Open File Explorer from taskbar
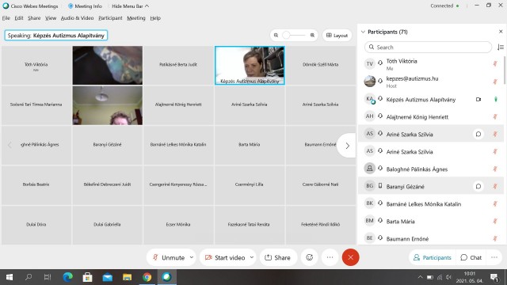The width and height of the screenshot is (507, 285). pyautogui.click(x=127, y=277)
